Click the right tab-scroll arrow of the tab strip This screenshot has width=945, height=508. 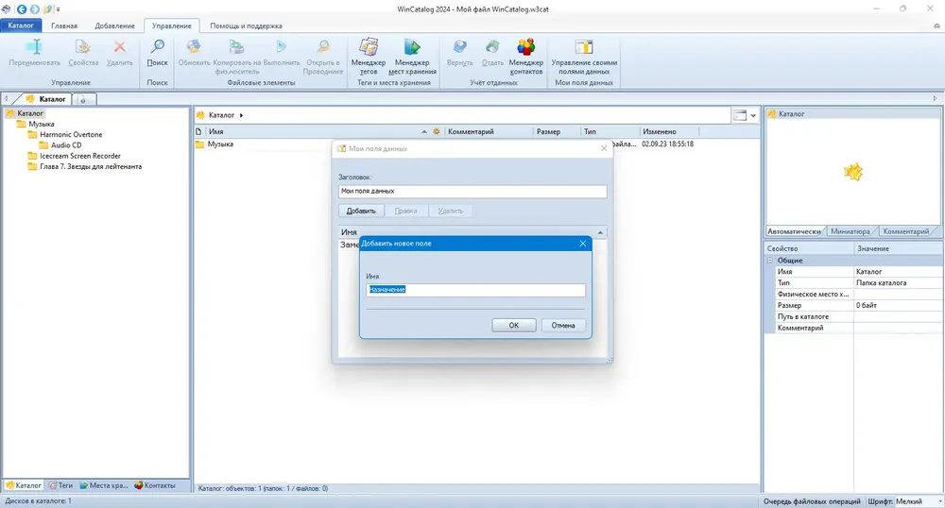[x=936, y=98]
